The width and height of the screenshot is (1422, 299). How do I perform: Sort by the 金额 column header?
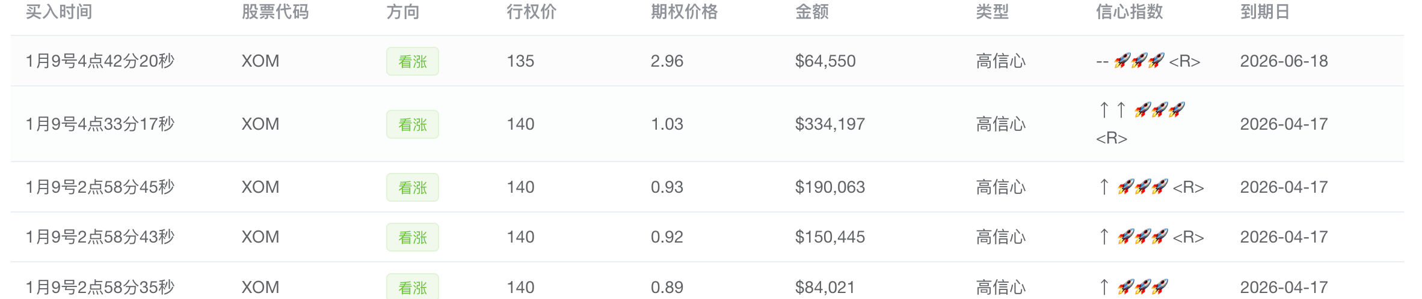point(811,12)
